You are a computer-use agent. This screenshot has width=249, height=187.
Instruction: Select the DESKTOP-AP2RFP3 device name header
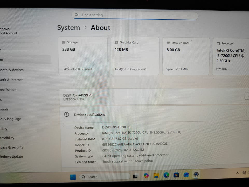[78, 95]
